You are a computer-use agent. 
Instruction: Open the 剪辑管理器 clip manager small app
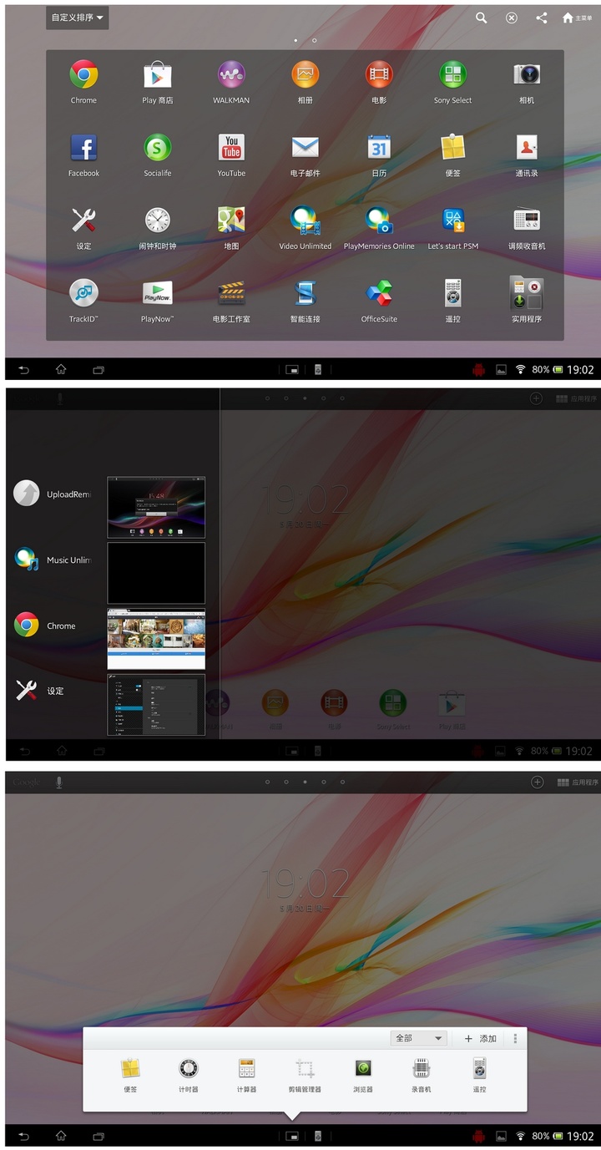(x=305, y=1075)
